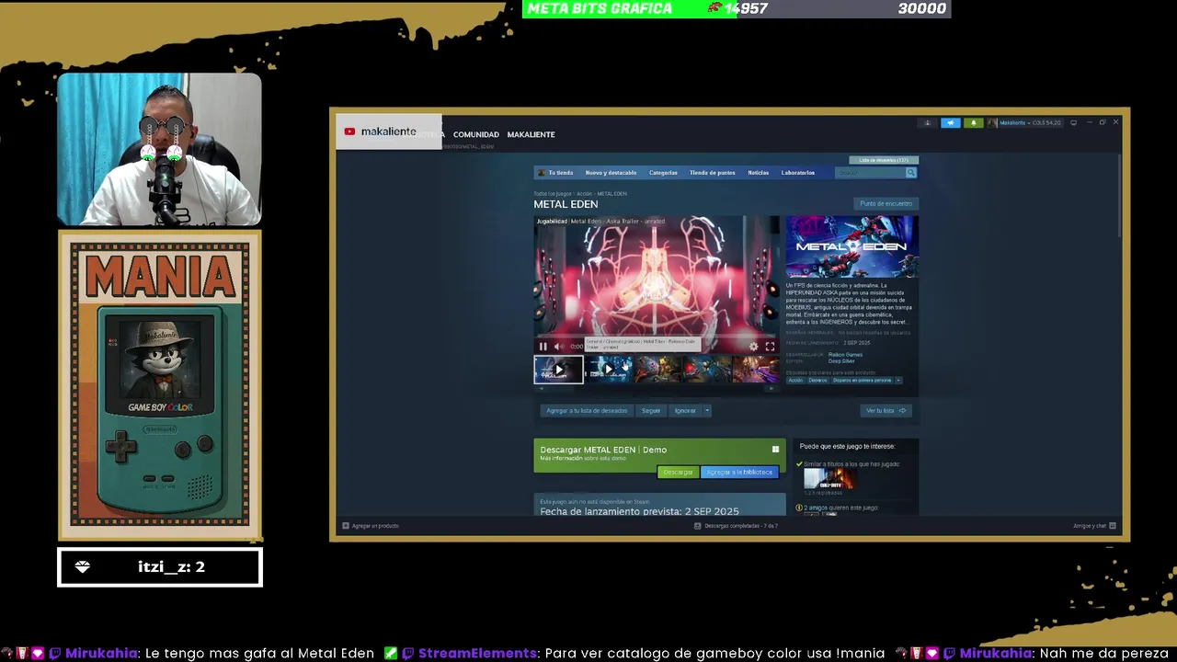Click the green Descargar demo button

point(678,472)
